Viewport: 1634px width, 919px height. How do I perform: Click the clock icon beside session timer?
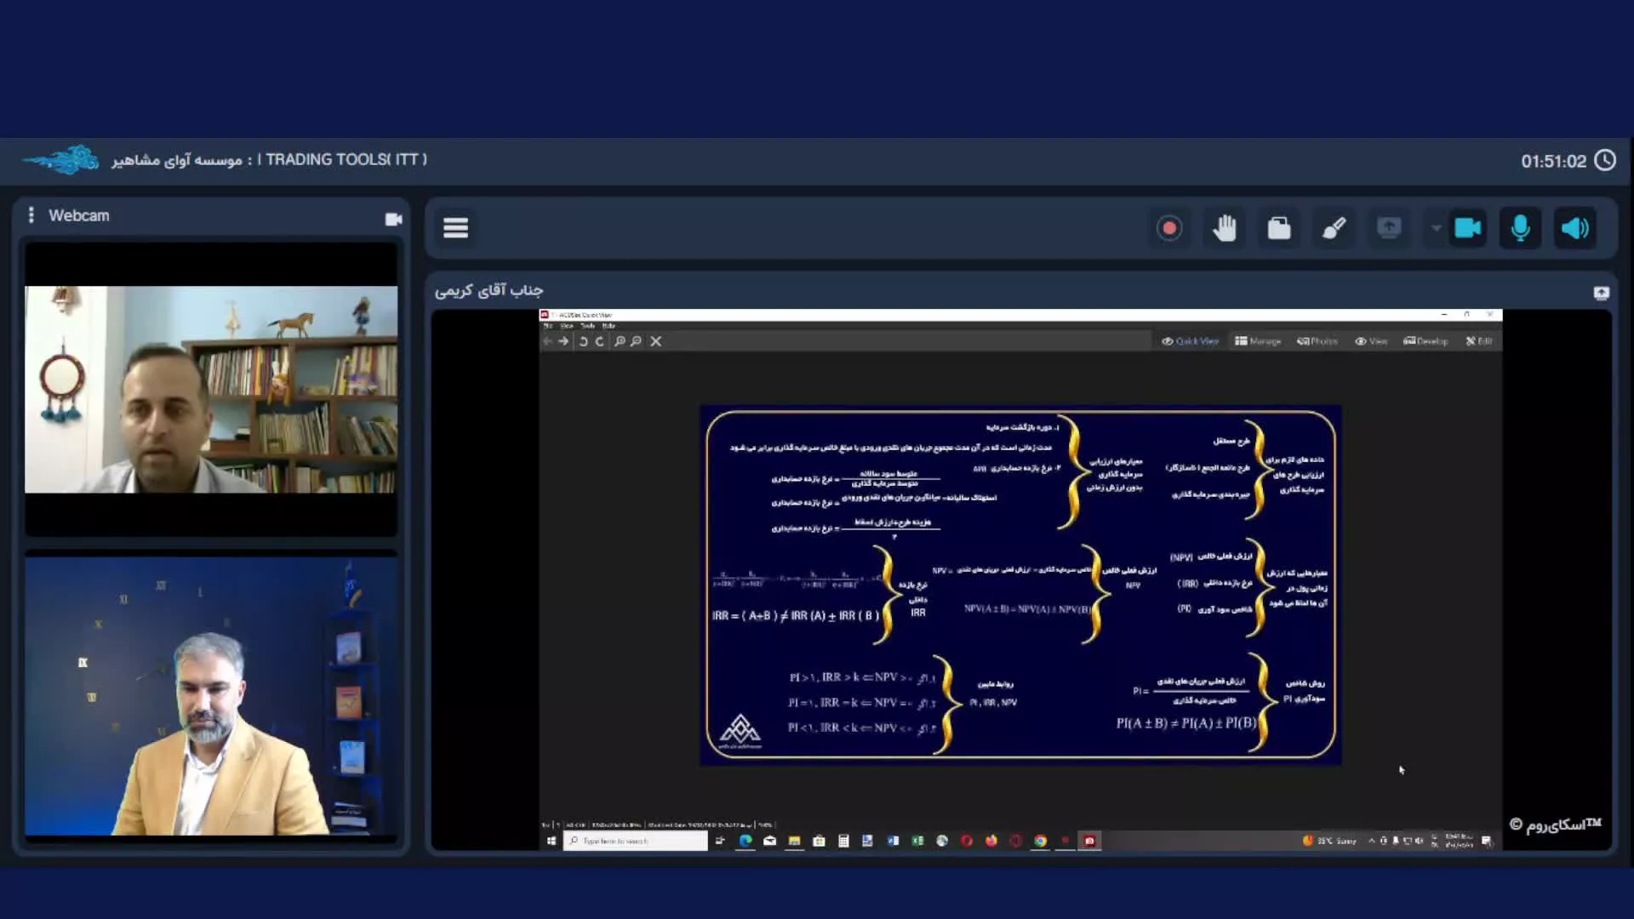1605,160
